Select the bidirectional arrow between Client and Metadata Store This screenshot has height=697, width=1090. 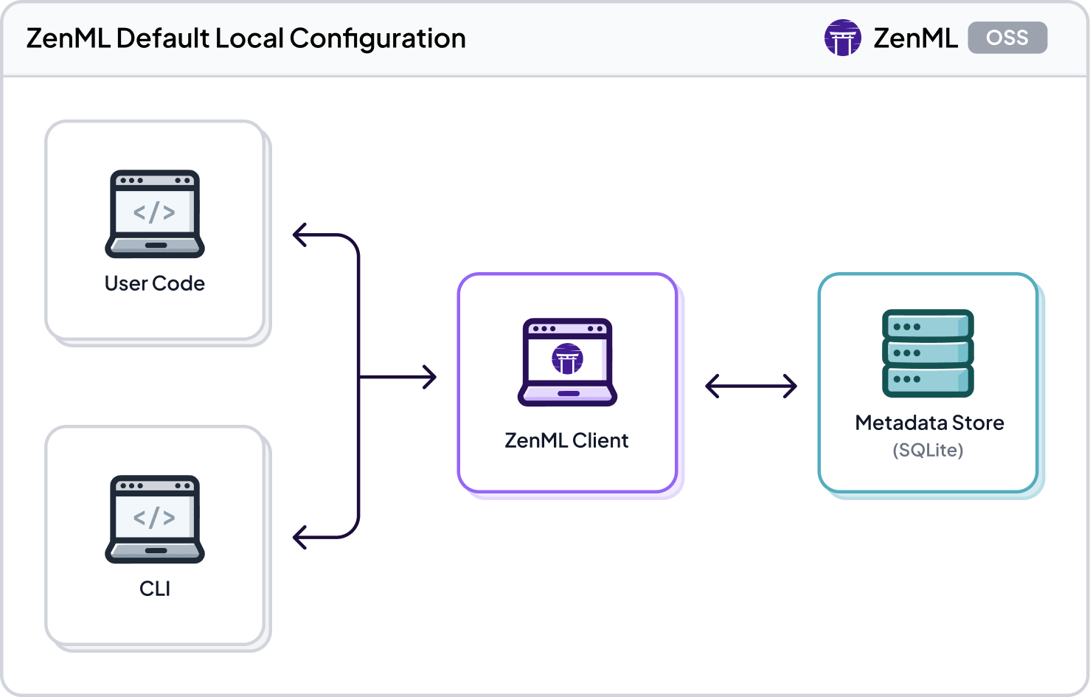click(751, 384)
